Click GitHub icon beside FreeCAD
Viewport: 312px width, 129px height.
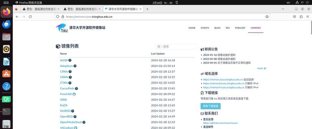point(74,94)
